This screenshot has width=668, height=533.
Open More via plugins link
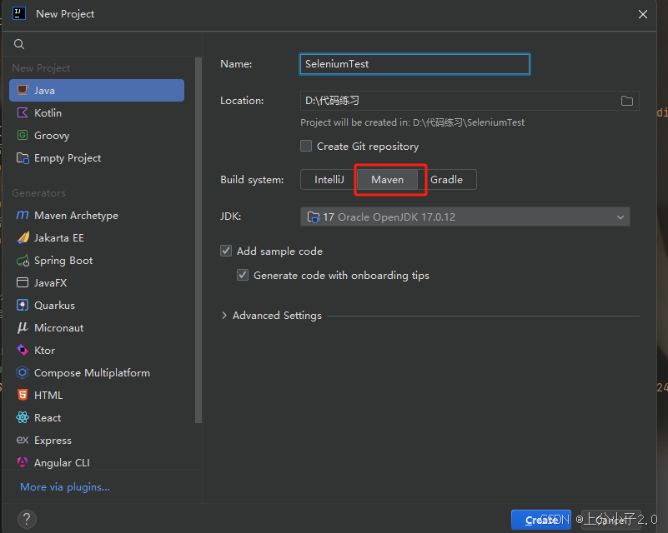pyautogui.click(x=65, y=486)
